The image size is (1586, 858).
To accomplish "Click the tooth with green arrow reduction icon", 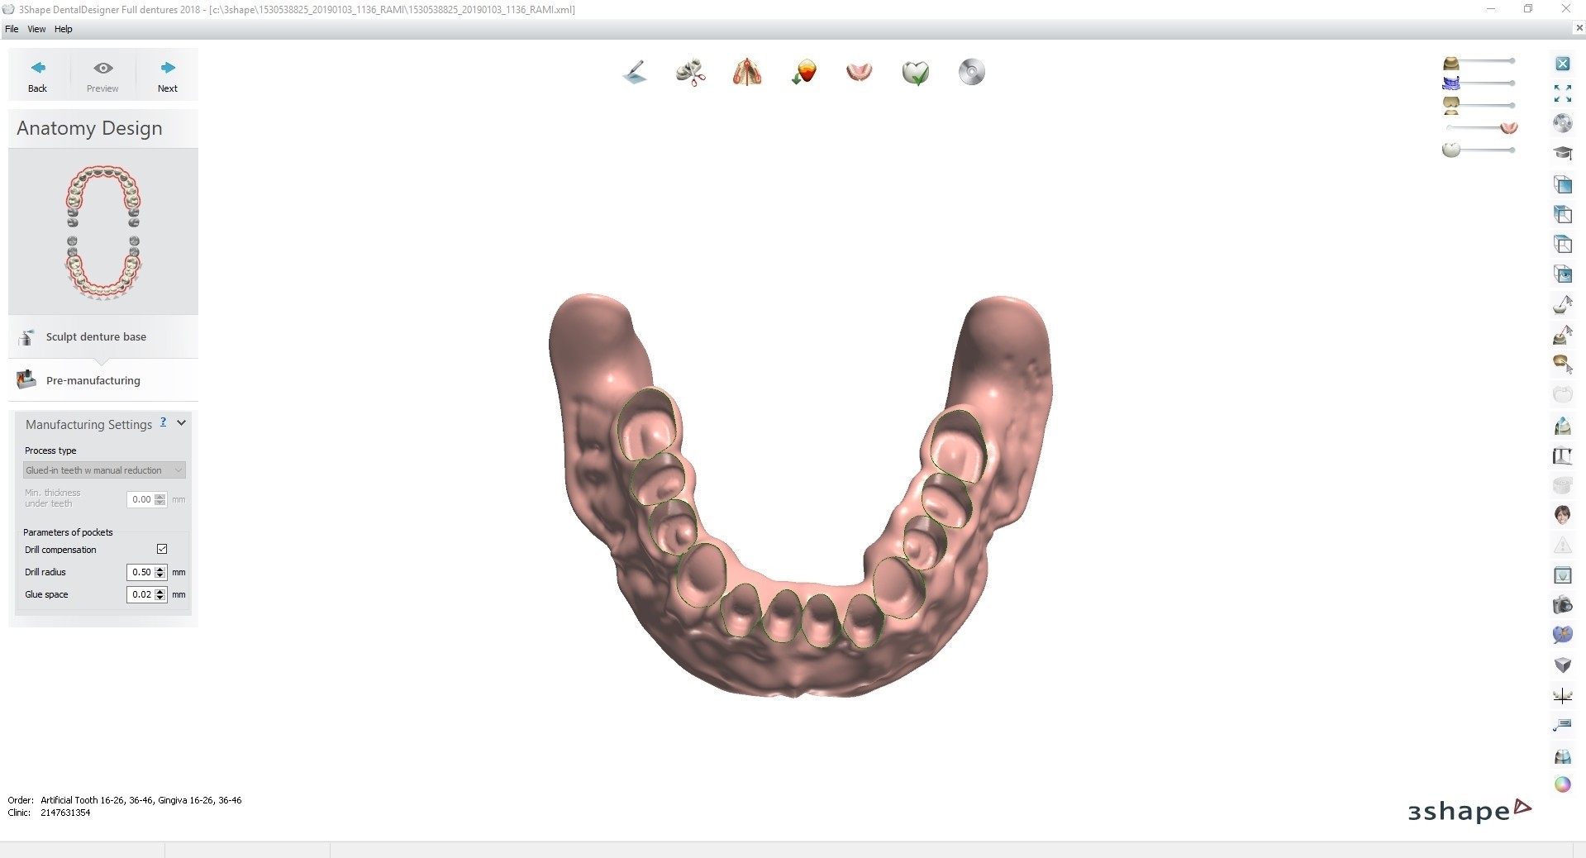I will 804,72.
